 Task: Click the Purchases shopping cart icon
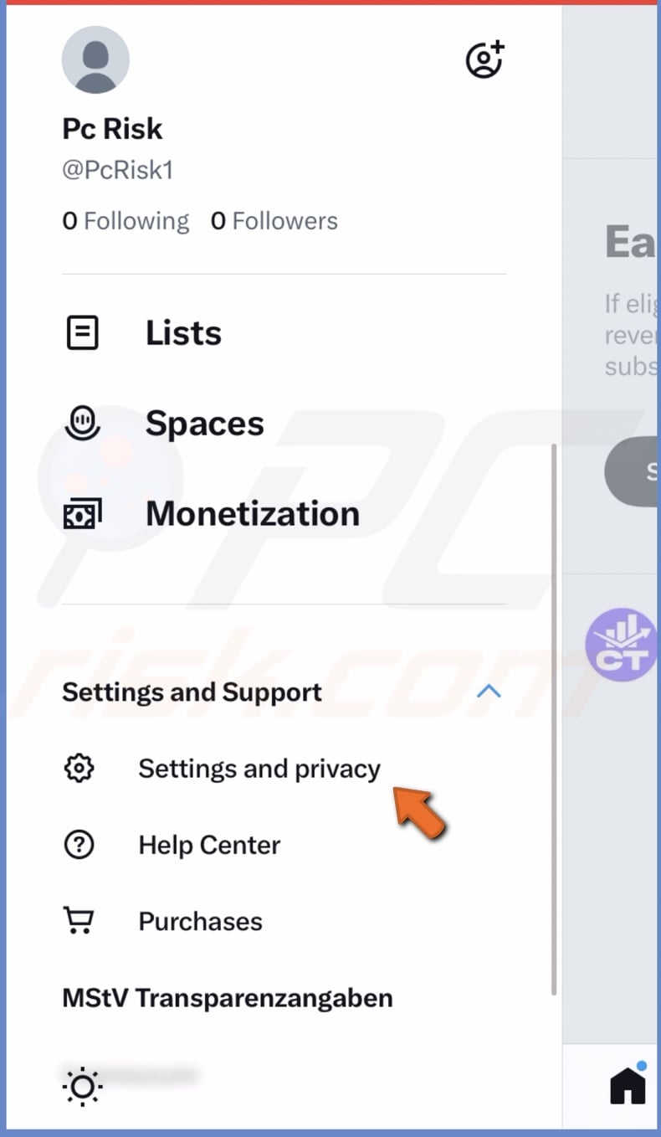79,919
